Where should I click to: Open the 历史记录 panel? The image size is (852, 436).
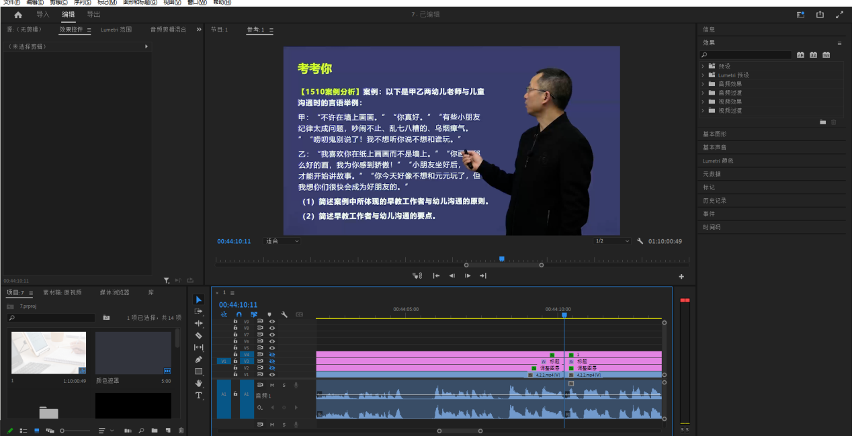pos(715,200)
